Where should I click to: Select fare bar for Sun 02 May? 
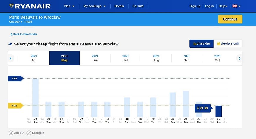[x=35, y=98]
